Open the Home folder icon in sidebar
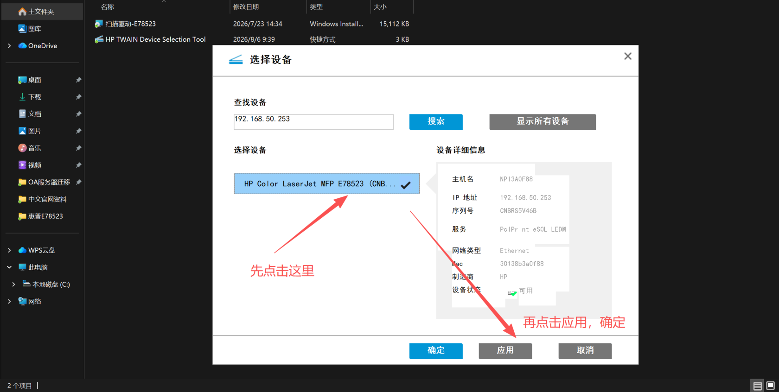 [22, 12]
